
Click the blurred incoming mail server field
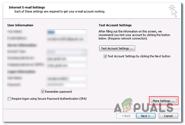click(67, 59)
